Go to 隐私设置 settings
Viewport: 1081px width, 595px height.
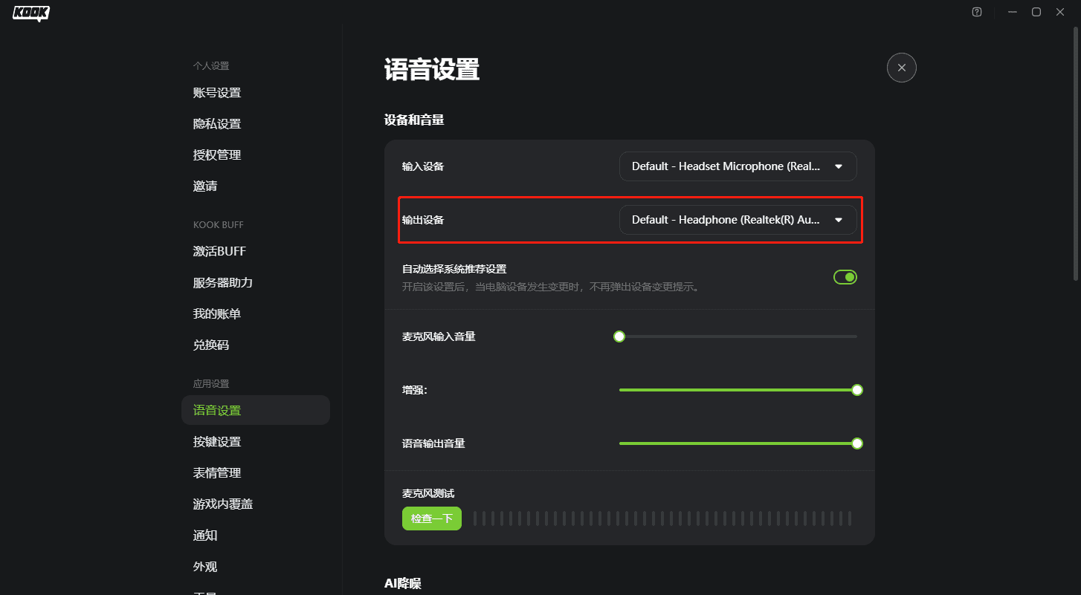pos(218,123)
